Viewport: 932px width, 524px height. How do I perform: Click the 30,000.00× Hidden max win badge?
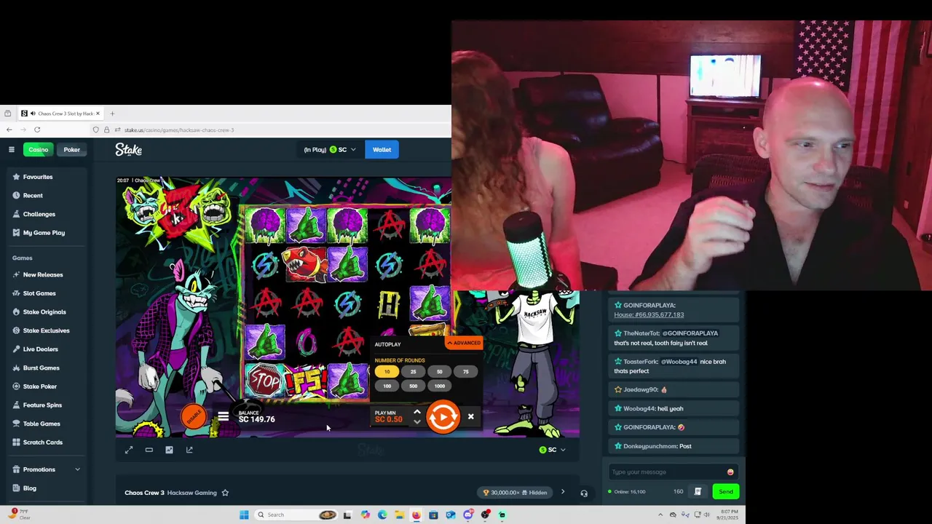516,493
